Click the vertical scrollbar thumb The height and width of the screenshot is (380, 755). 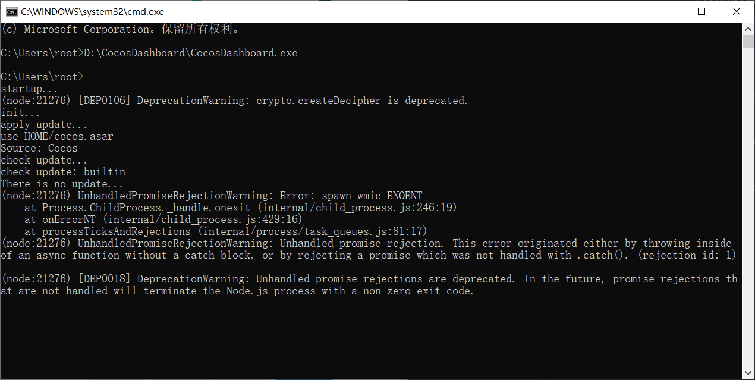[x=748, y=41]
